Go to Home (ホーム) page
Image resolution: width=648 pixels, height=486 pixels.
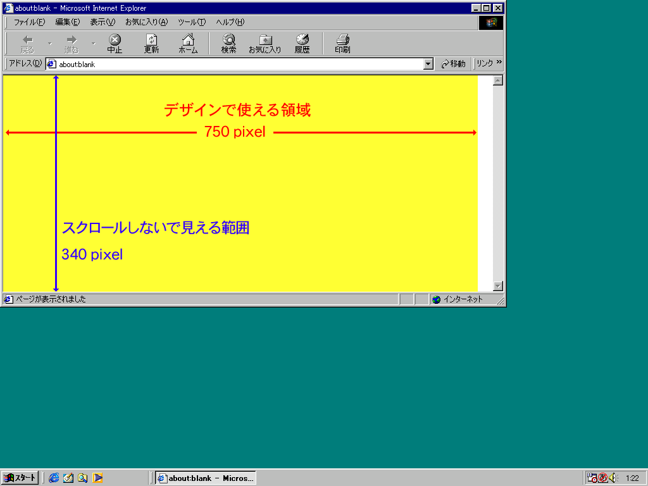(x=188, y=44)
